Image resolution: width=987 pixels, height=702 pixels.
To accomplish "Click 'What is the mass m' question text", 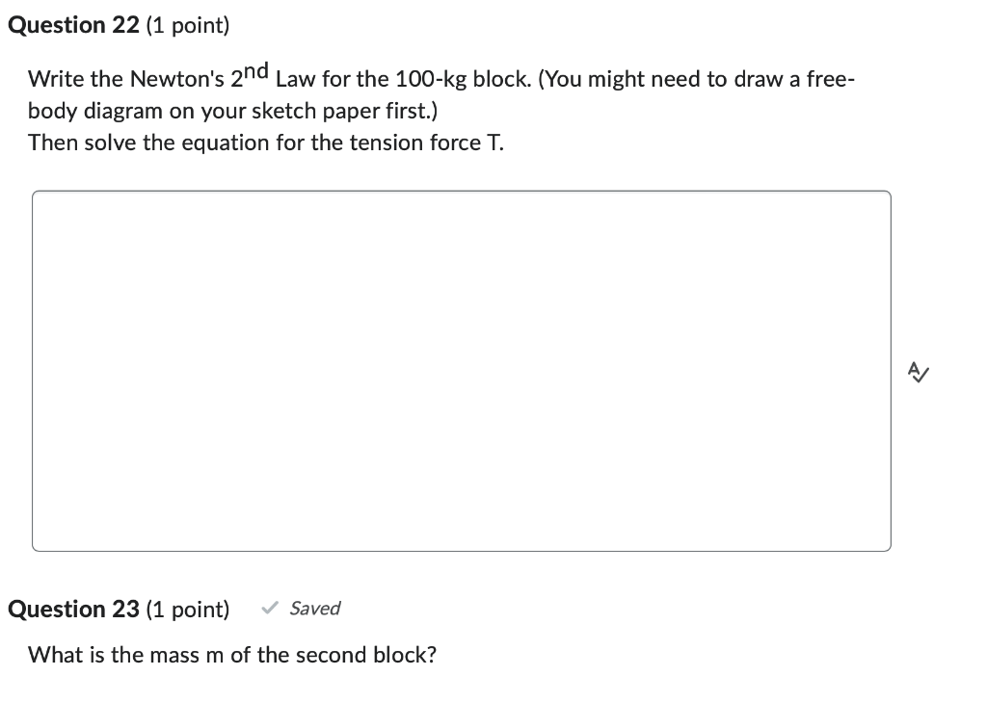I will click(x=125, y=655).
